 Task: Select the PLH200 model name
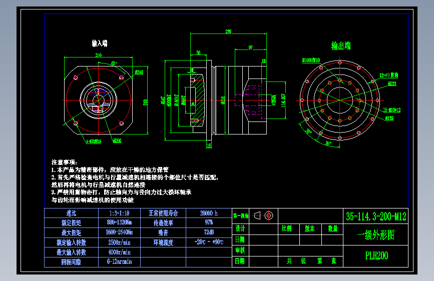coord(376,256)
